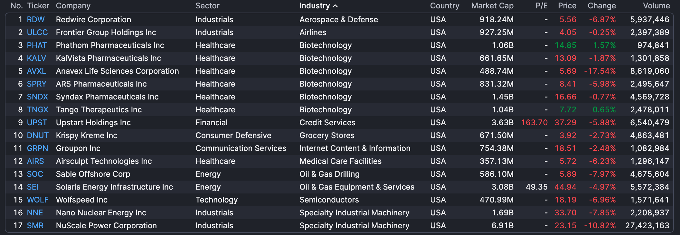The width and height of the screenshot is (680, 235).
Task: Sort by Sector column header
Action: (x=207, y=6)
